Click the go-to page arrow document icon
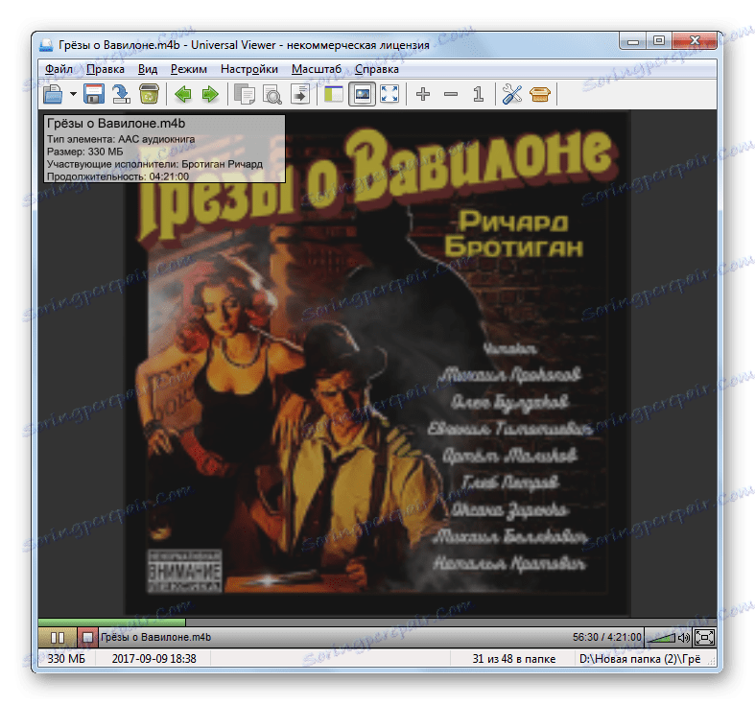 [x=300, y=94]
